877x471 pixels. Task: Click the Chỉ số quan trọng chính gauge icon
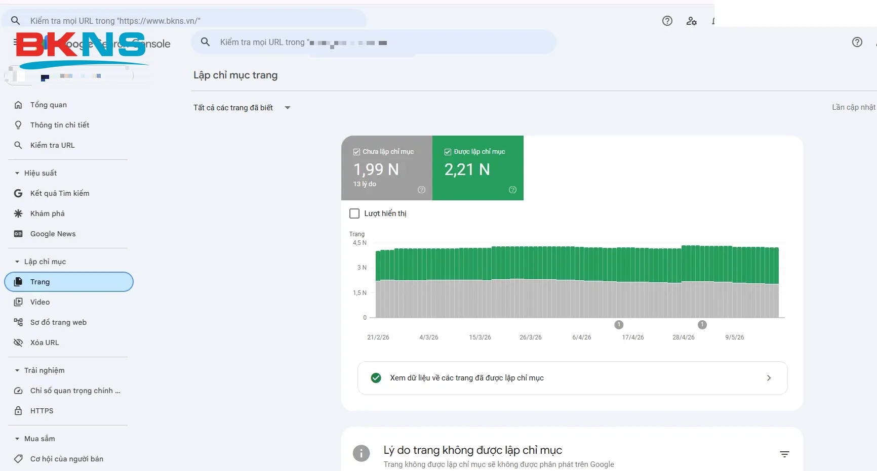tap(18, 391)
